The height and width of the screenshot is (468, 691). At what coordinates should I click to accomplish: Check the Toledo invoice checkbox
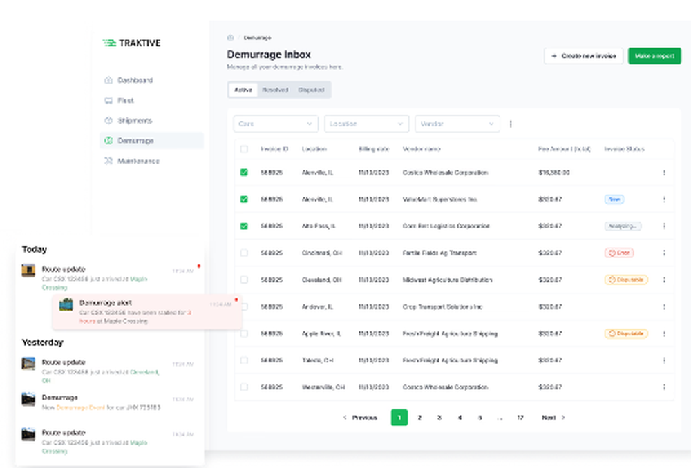[244, 360]
